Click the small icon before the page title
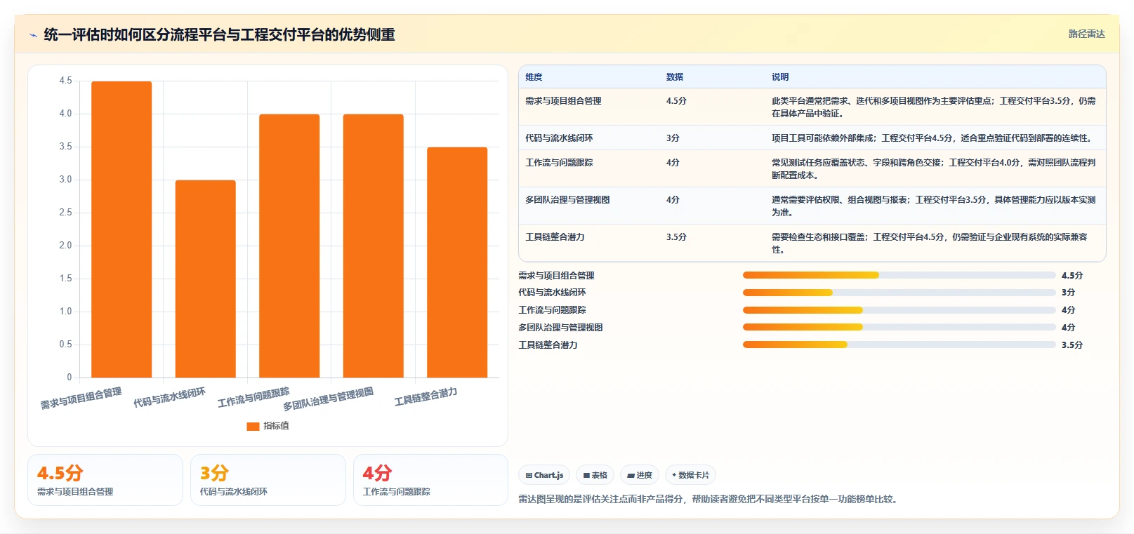 (33, 35)
